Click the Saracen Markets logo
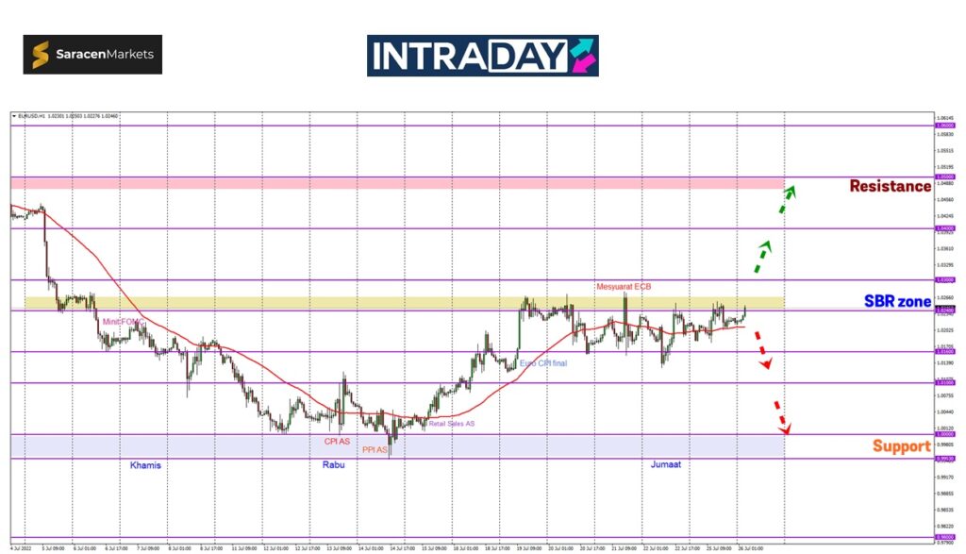Viewport: 966px width, 554px height. pos(92,55)
